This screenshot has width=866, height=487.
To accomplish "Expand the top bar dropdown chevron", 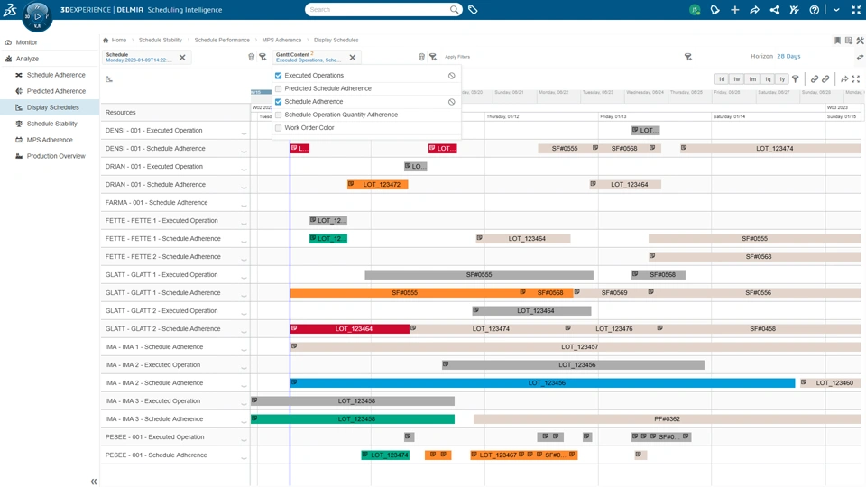I will (836, 10).
